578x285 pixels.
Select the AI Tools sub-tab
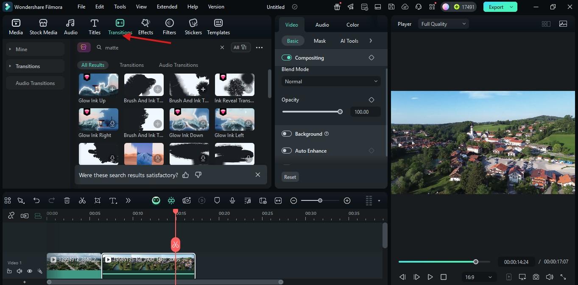coord(349,41)
